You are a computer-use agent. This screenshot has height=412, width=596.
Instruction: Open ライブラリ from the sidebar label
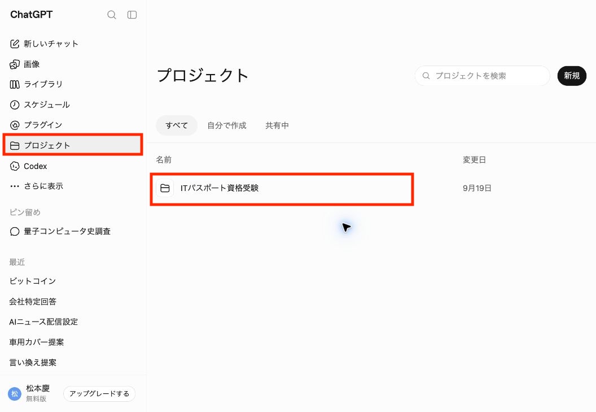click(x=43, y=84)
